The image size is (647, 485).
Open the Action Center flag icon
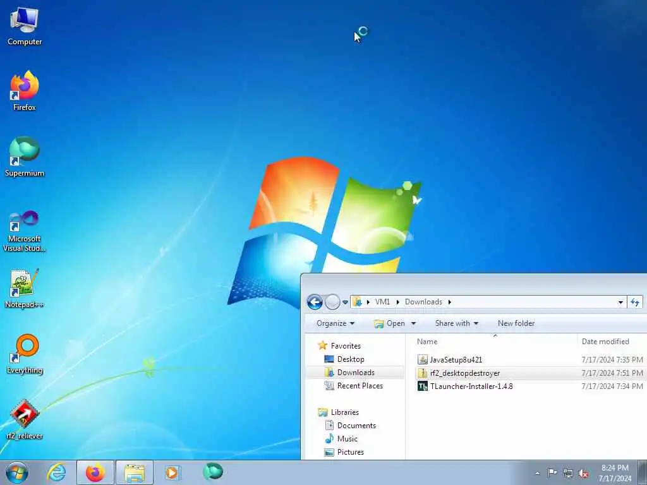(x=552, y=473)
